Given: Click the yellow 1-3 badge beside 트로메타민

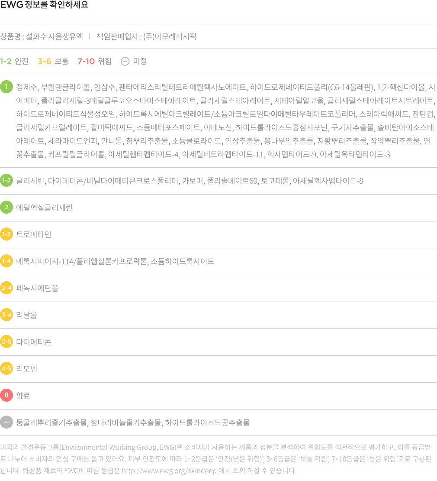Looking at the screenshot, I should pos(6,234).
